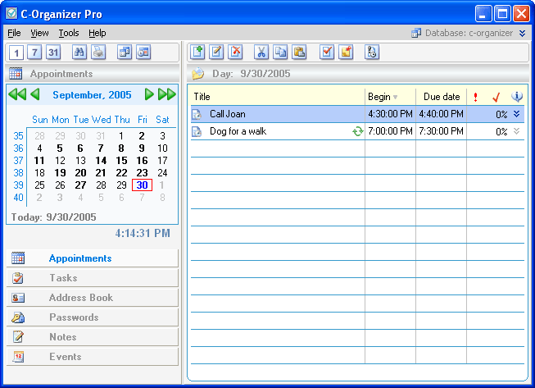Expand details of the 'Dog for a walk' row
The image size is (535, 388).
tap(517, 131)
